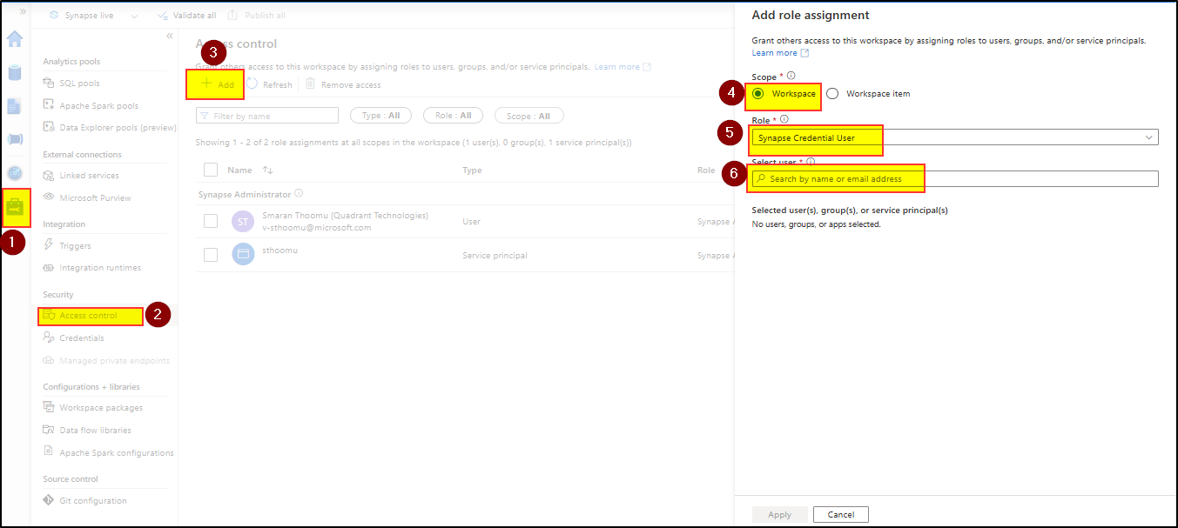Expand the left hub navigation rail

pos(22,12)
